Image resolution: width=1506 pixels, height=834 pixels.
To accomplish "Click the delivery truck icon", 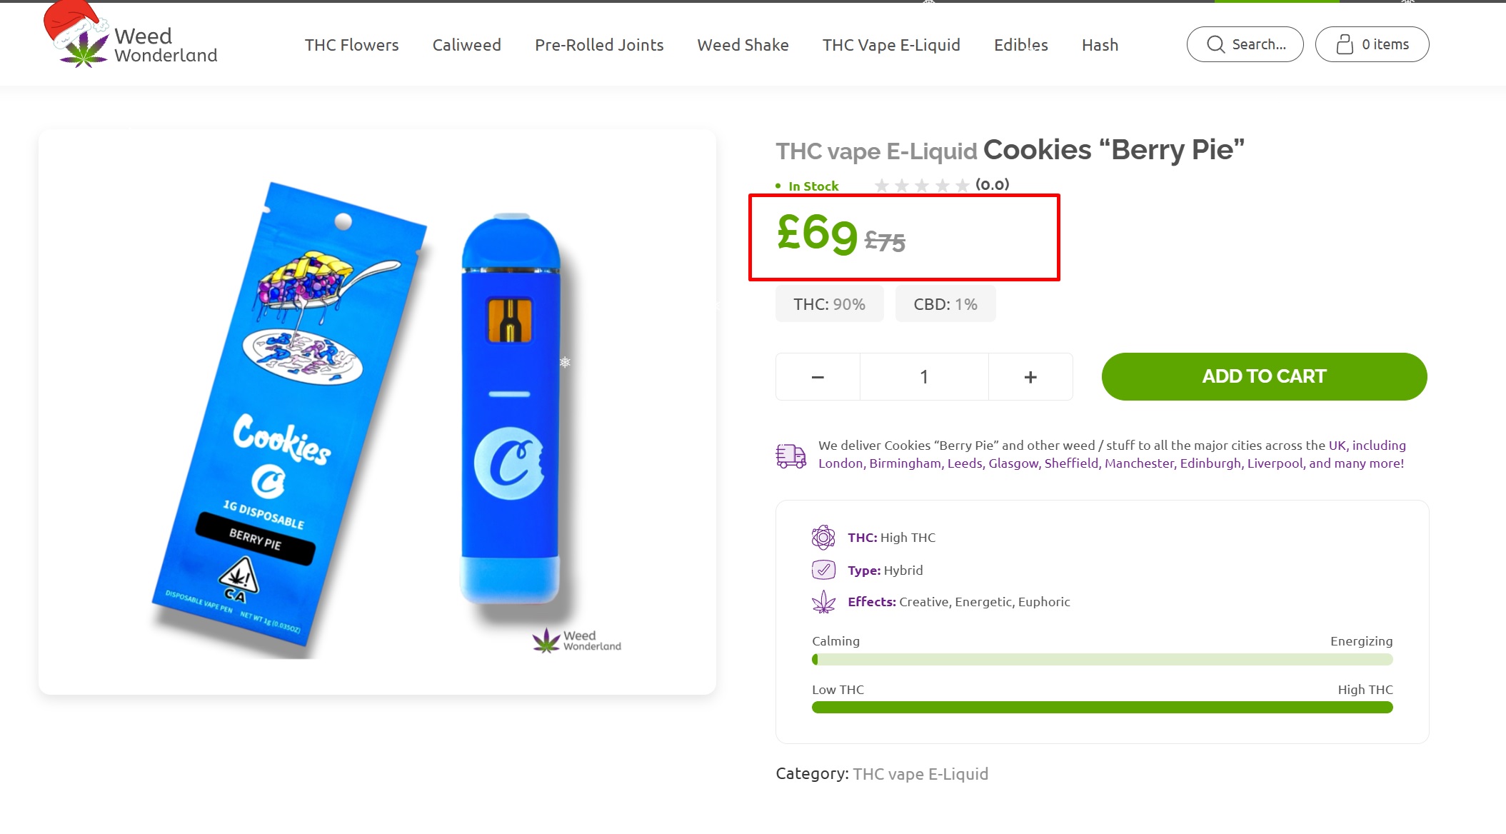I will pos(791,455).
